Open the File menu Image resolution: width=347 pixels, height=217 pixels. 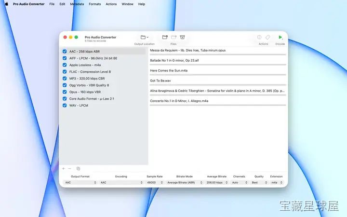point(52,4)
